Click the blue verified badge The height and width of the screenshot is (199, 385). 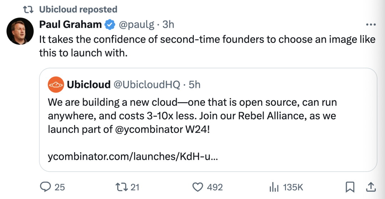[110, 25]
